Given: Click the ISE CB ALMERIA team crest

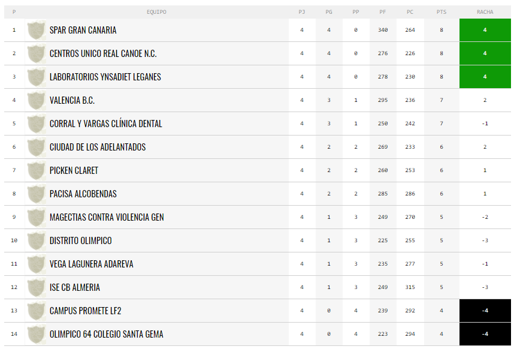Looking at the screenshot, I should (x=36, y=287).
